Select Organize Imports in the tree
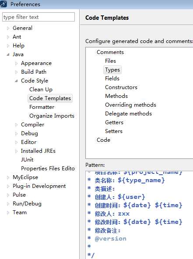193x259 pixels. click(52, 116)
